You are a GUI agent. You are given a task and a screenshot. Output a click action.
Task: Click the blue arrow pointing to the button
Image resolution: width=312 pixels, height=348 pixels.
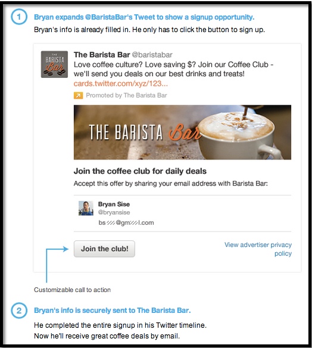(57, 264)
